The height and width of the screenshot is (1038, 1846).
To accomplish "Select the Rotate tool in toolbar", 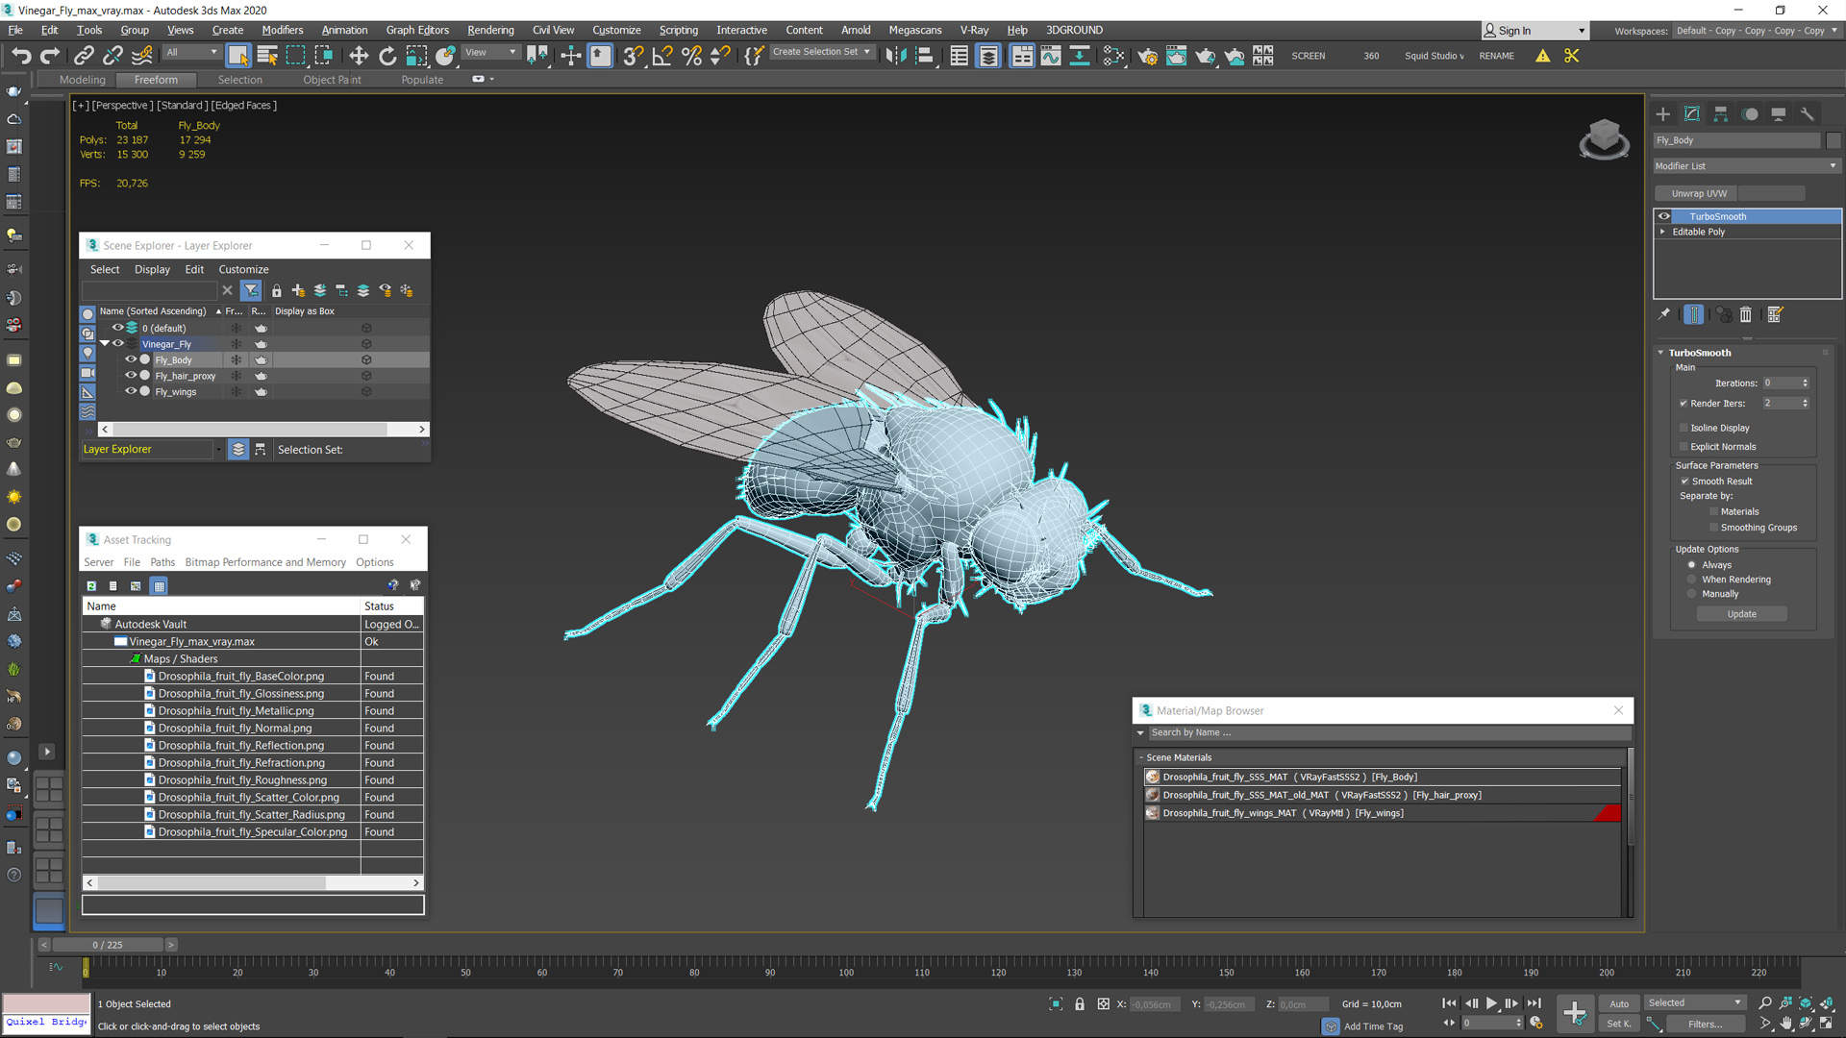I will 386,55.
